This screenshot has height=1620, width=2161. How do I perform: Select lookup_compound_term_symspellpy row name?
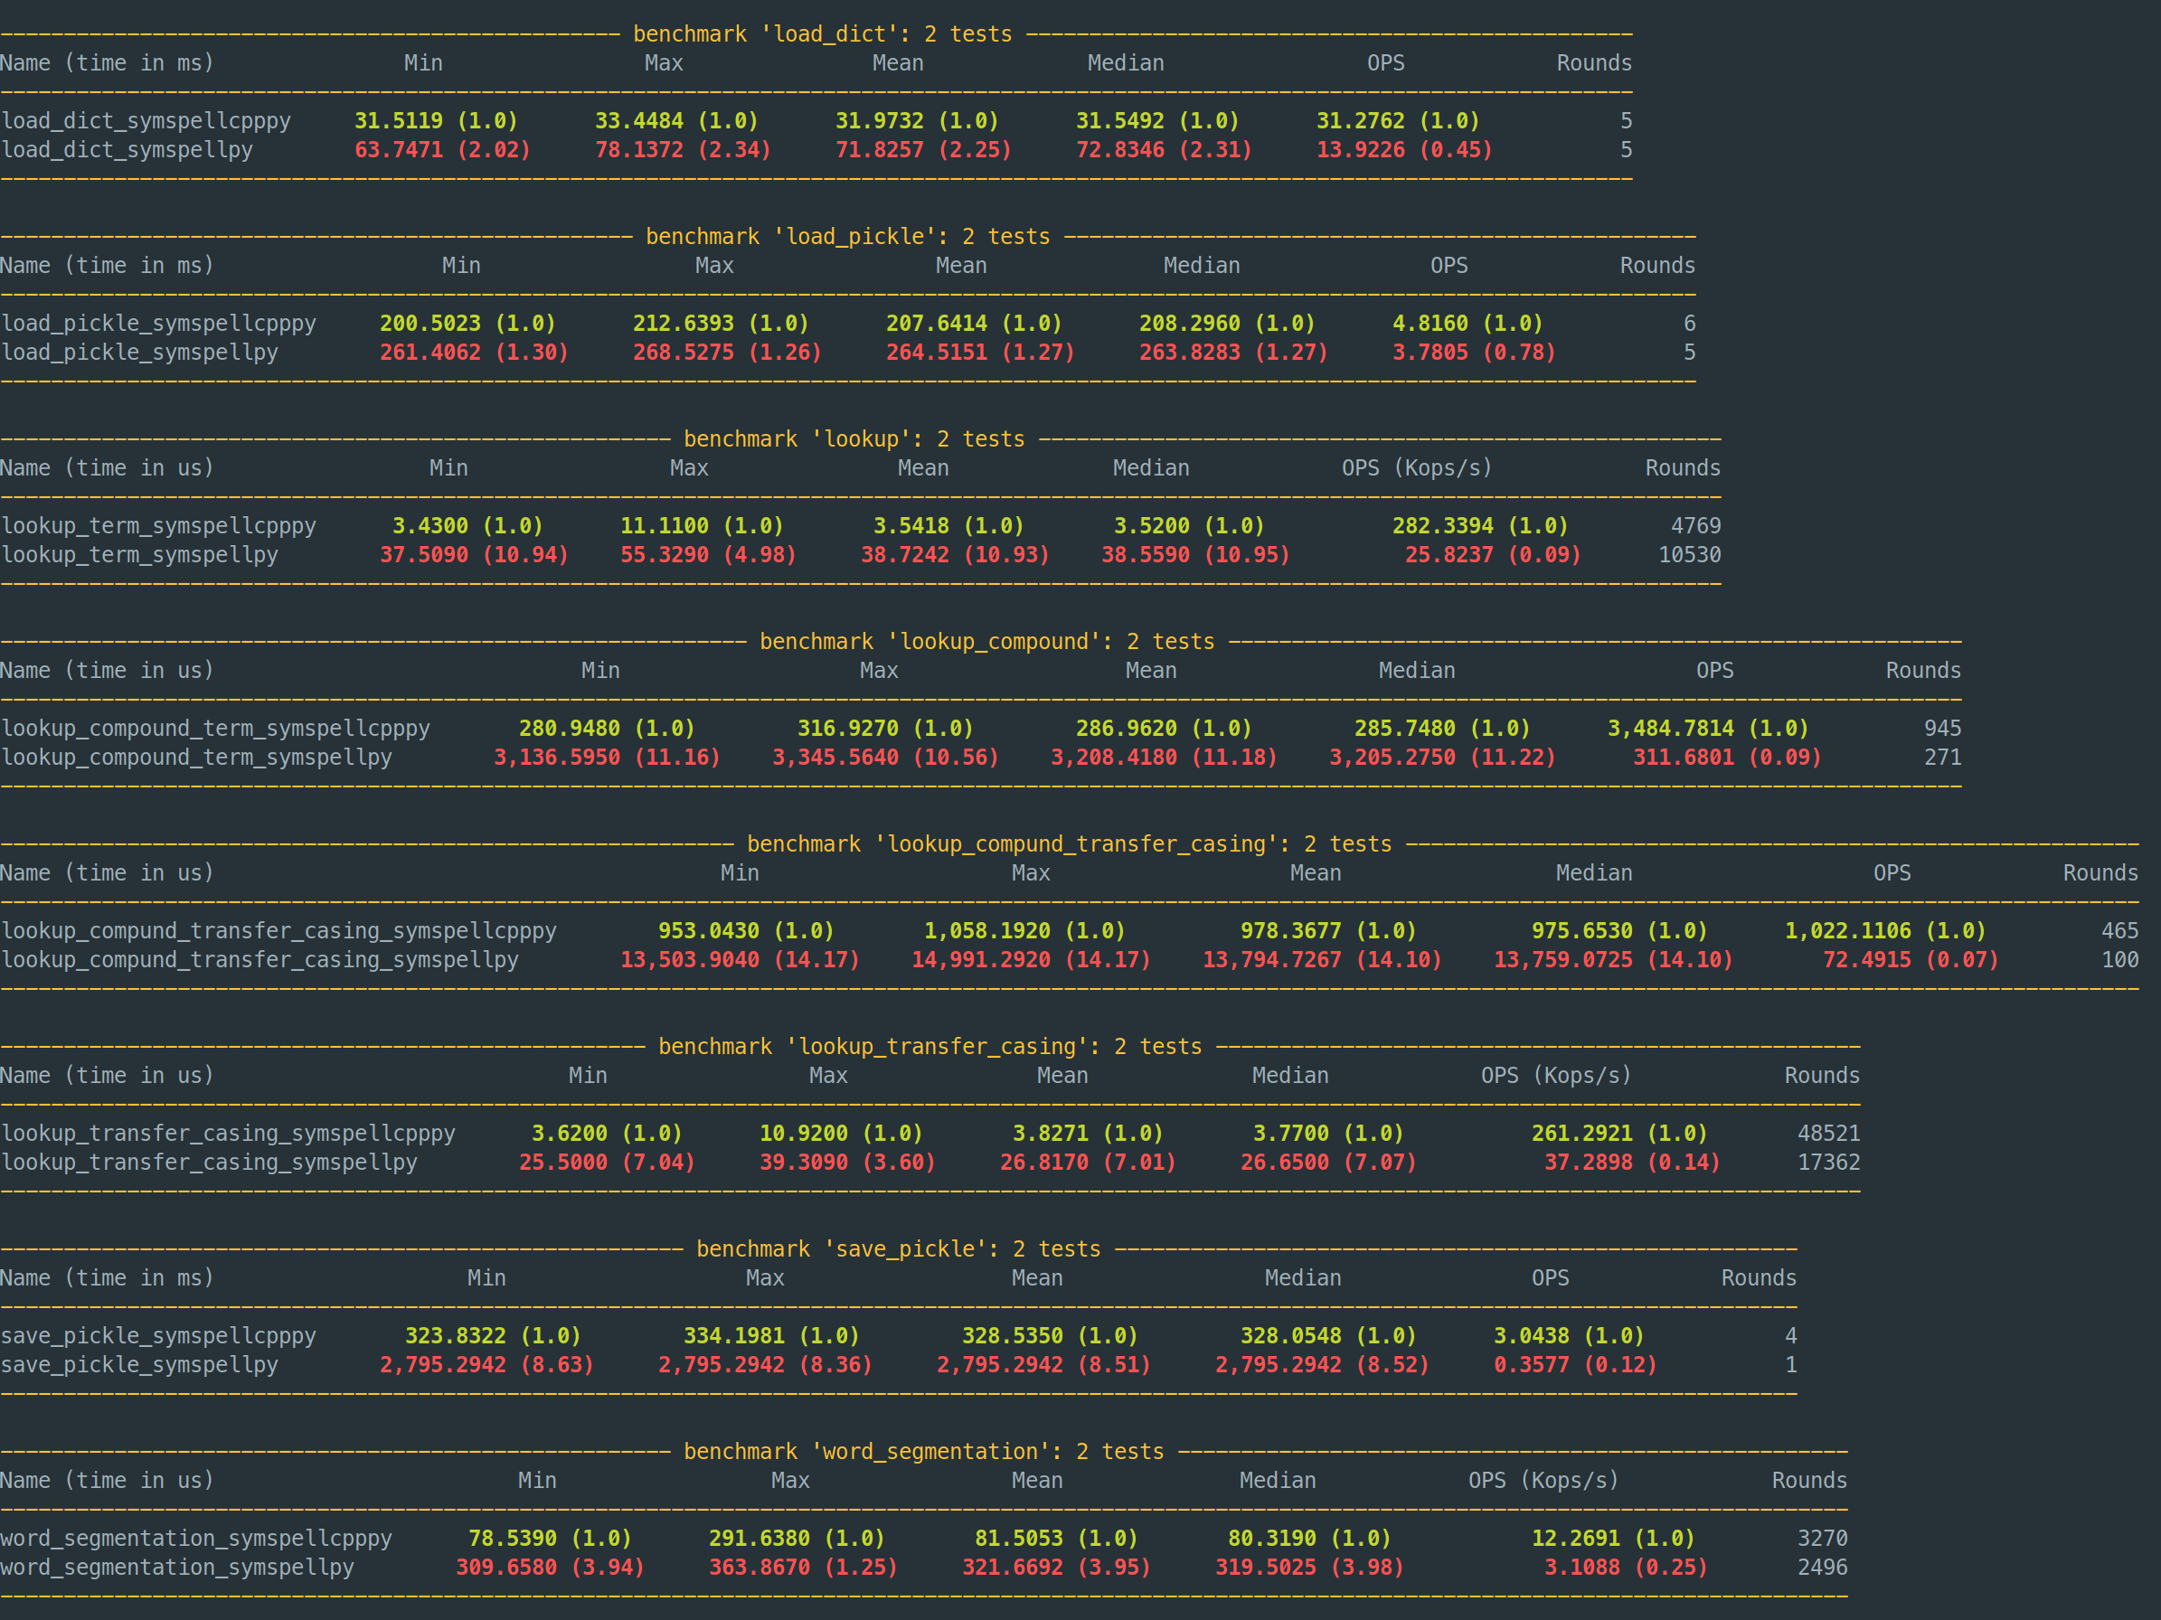(x=196, y=758)
